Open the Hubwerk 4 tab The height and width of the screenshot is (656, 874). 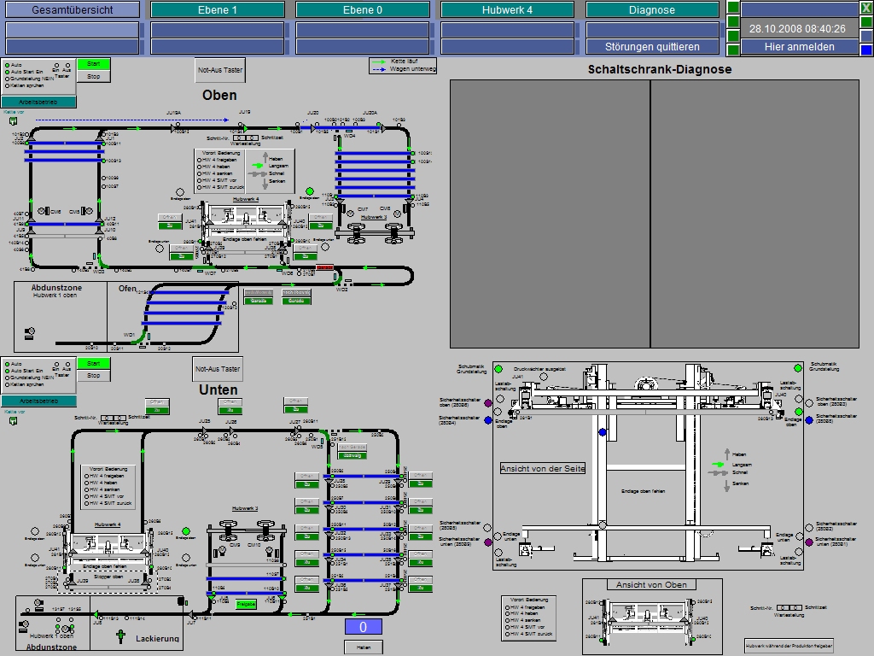pyautogui.click(x=507, y=9)
